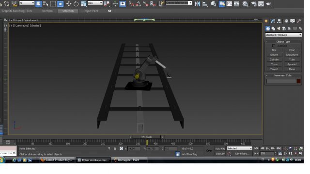Open Material Editor
Screen dimensions: 310x174
[245, 4]
